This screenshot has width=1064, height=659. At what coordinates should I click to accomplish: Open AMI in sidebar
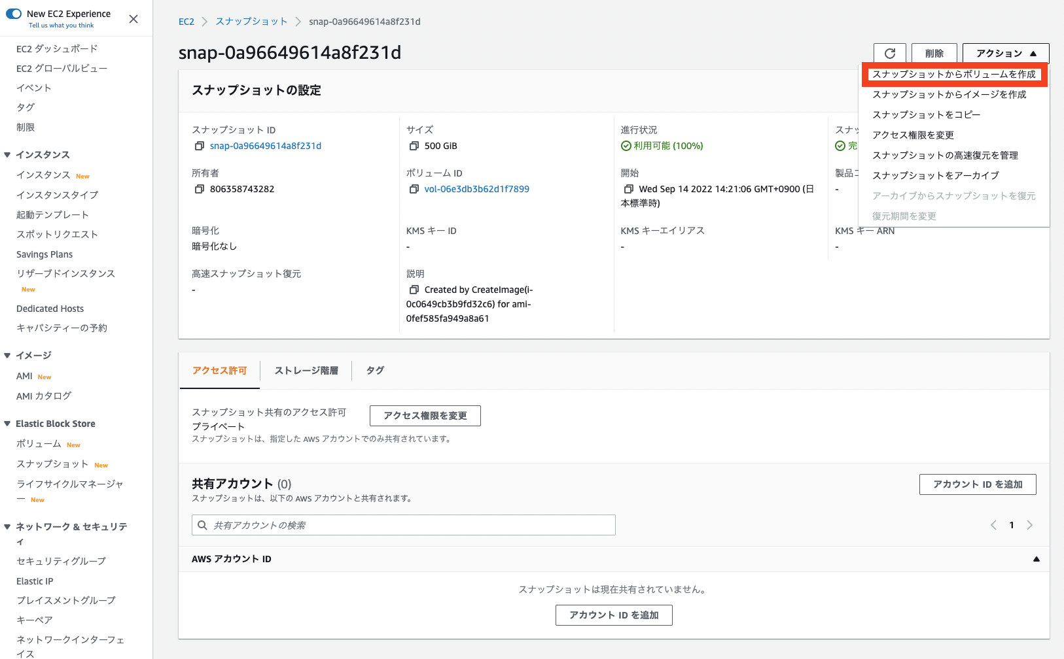tap(24, 376)
